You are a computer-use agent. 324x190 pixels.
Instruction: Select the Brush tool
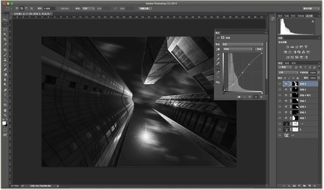click(x=5, y=55)
